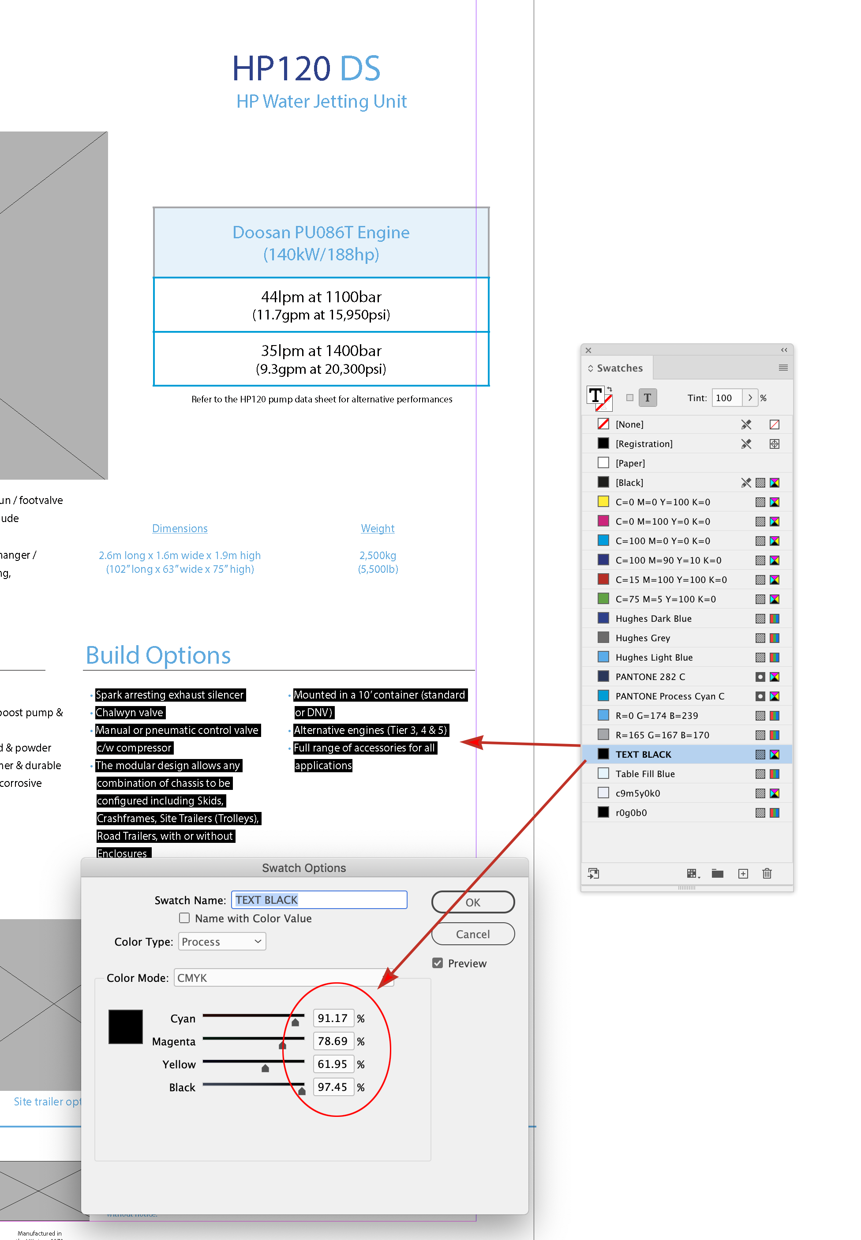Click the Fill/Stroke swap arrow icon
Screen dimensions: 861x1240
click(x=610, y=389)
